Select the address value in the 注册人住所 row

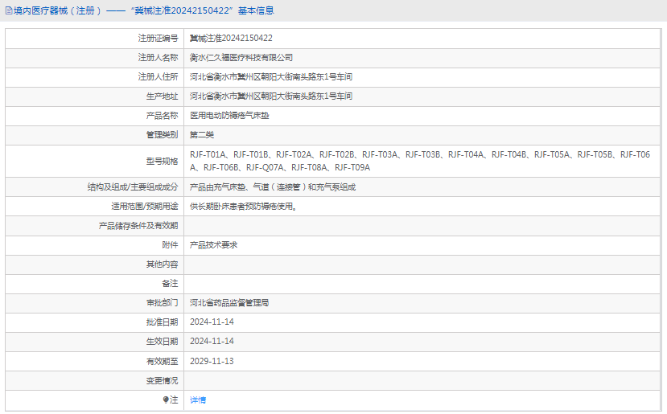[271, 77]
